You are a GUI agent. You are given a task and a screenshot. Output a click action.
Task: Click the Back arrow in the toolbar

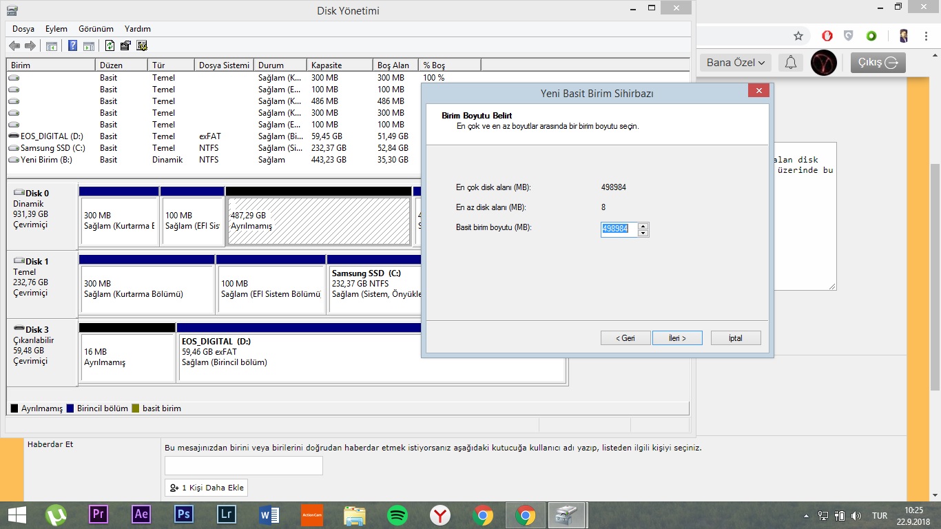tap(14, 46)
